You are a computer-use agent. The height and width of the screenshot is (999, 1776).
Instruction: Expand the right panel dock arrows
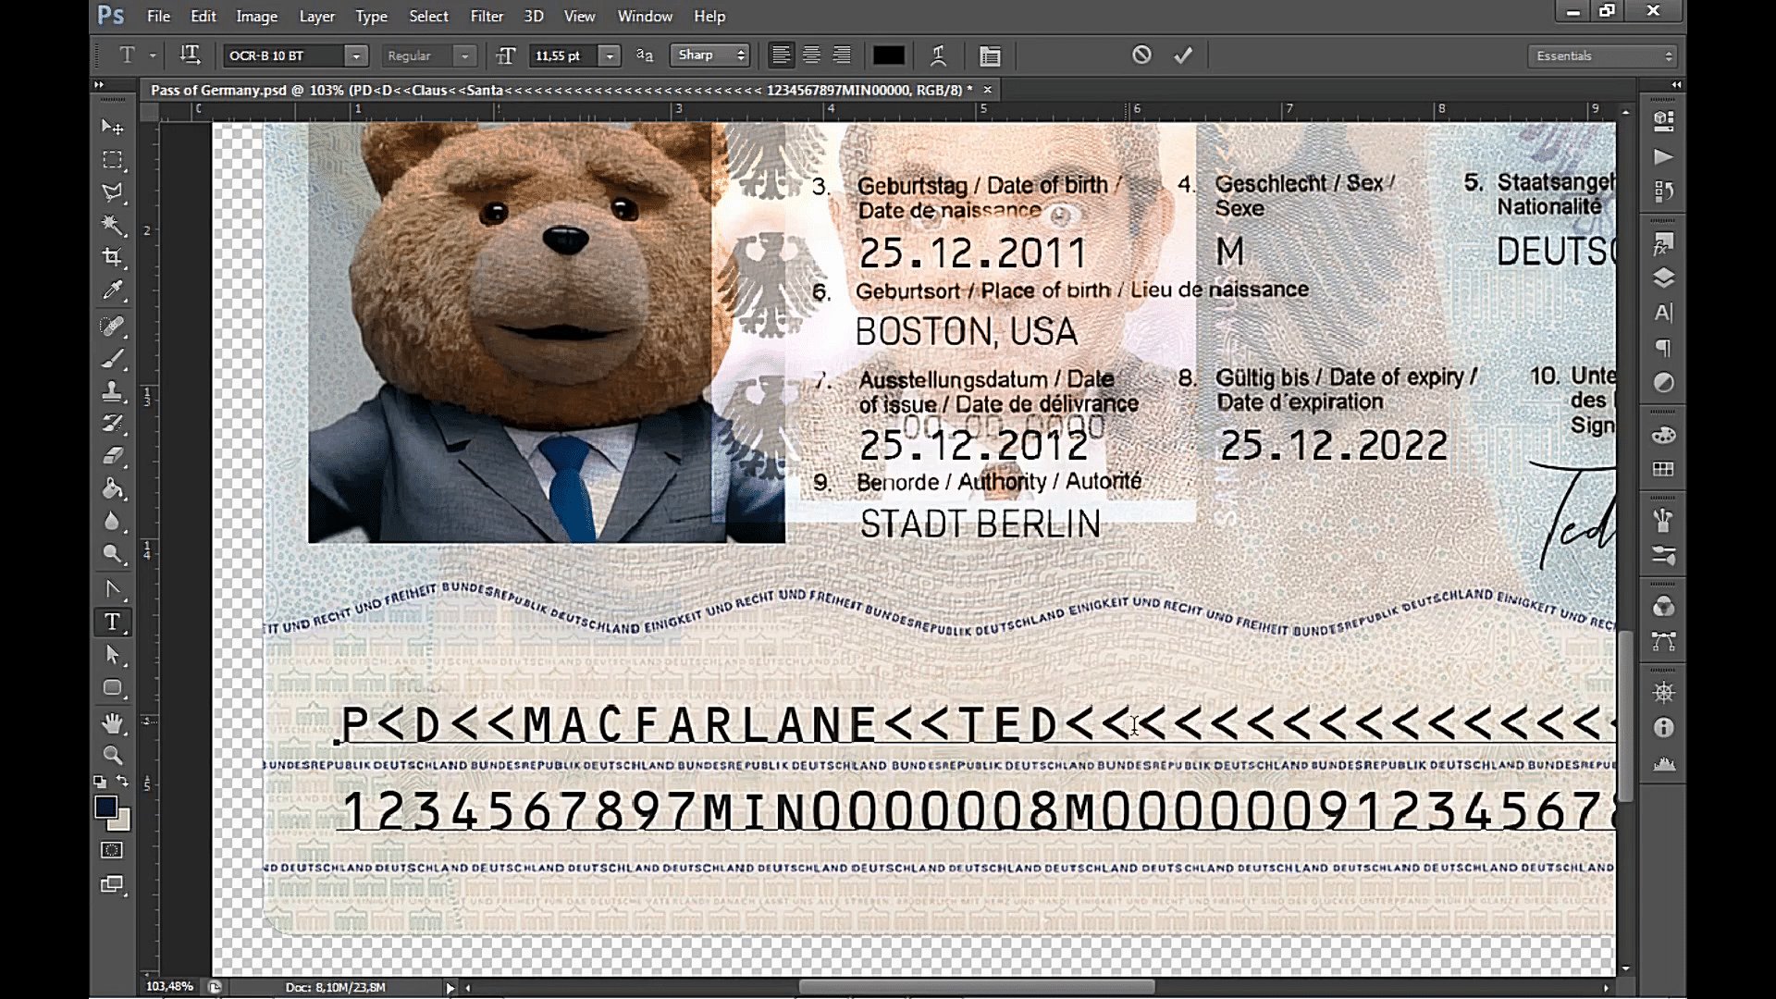click(x=1676, y=85)
